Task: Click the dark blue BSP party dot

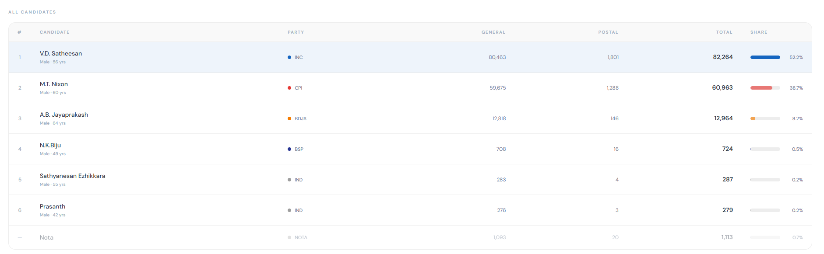Action: tap(289, 149)
